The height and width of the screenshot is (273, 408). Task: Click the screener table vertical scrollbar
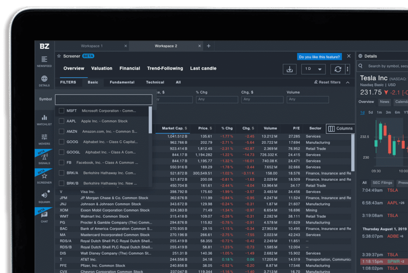(x=353, y=151)
